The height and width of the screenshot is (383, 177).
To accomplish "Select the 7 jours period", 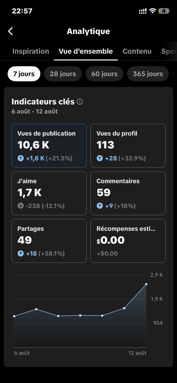I will coord(24,74).
